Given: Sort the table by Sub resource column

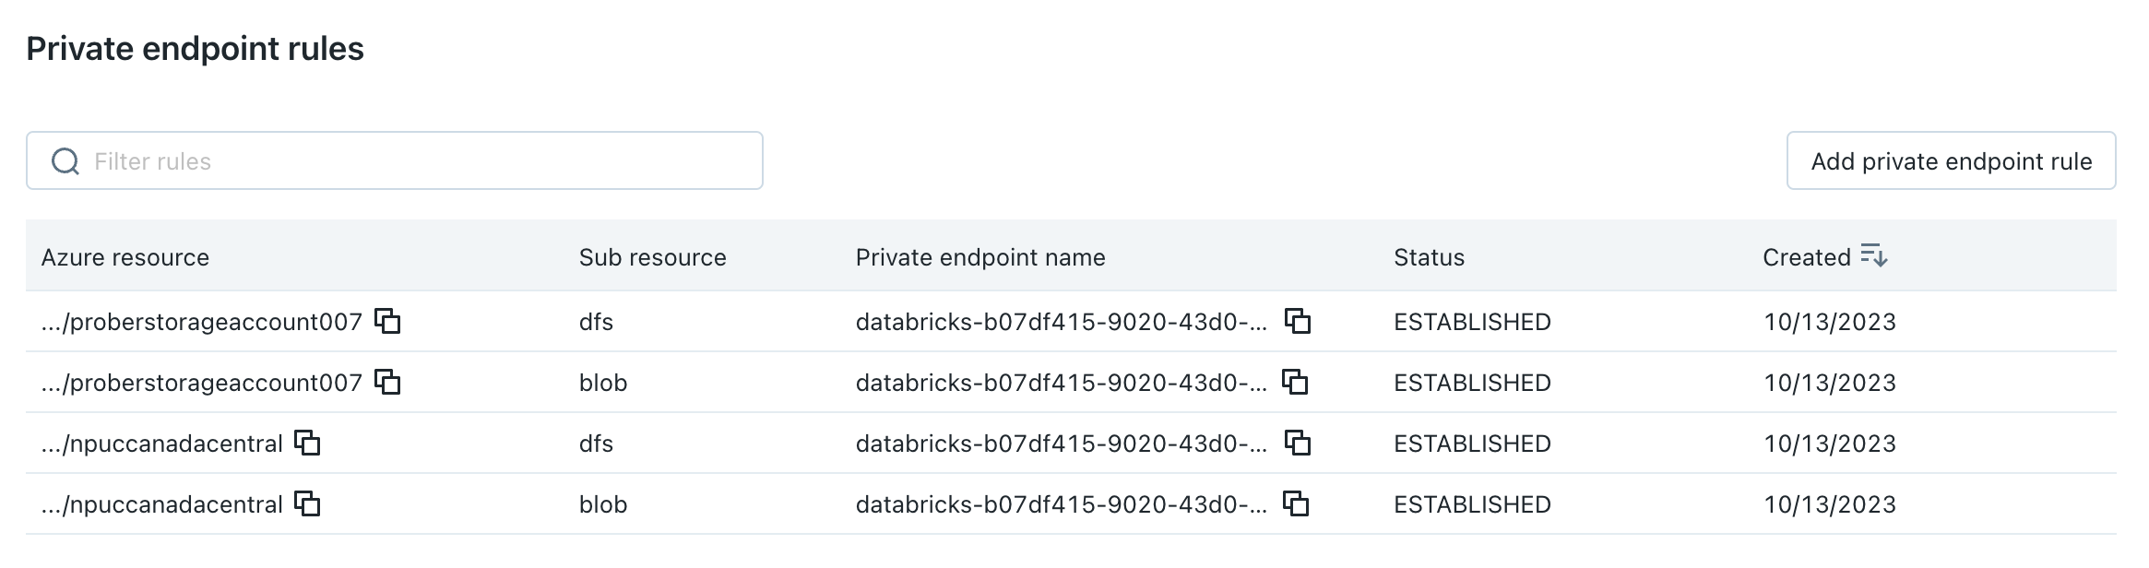Looking at the screenshot, I should (651, 257).
